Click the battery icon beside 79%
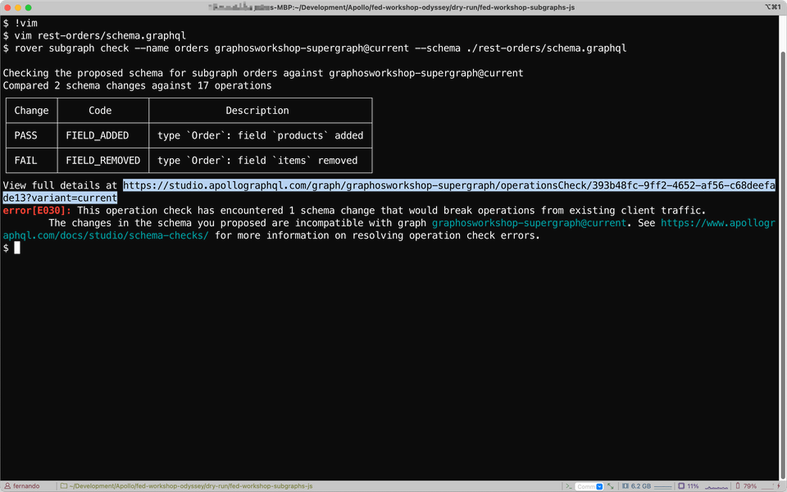 tap(738, 486)
